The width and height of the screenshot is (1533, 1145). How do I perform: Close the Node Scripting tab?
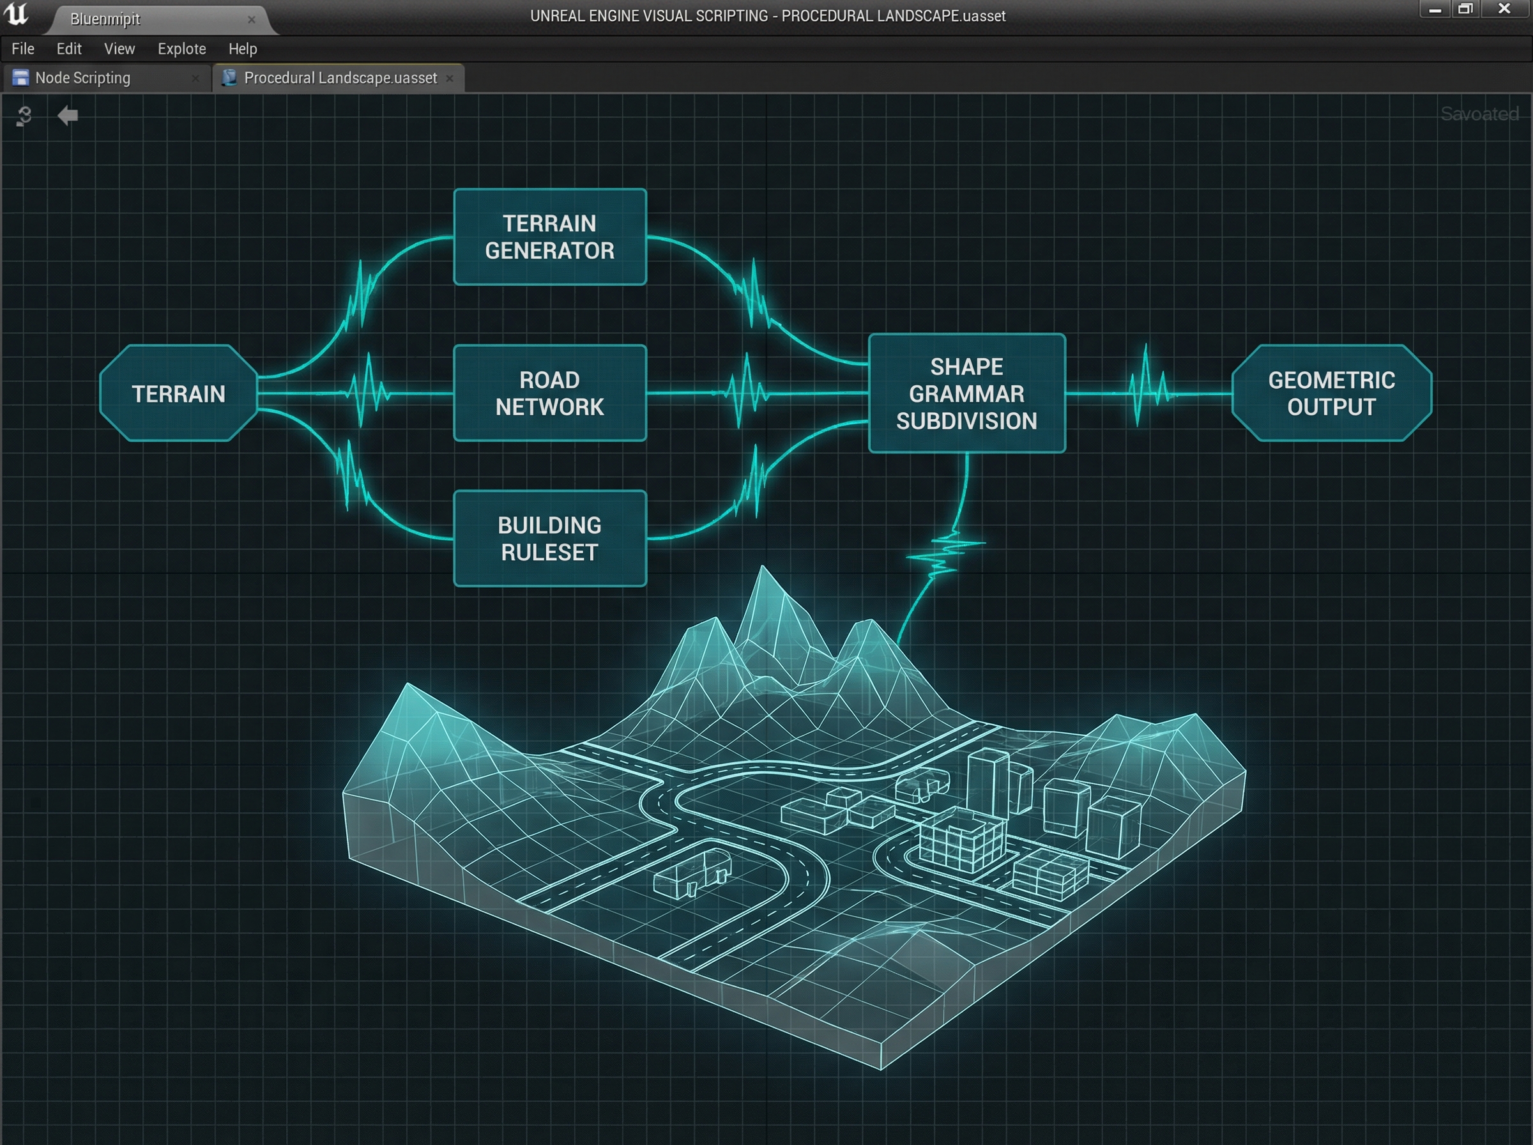195,79
